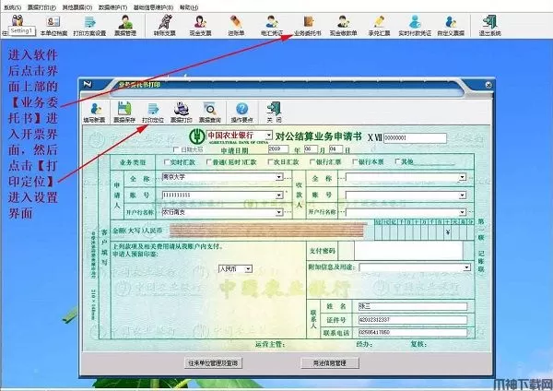The height and width of the screenshot is (391, 553).
Task: Open the 票据打印(P) menu
Action: coord(42,7)
